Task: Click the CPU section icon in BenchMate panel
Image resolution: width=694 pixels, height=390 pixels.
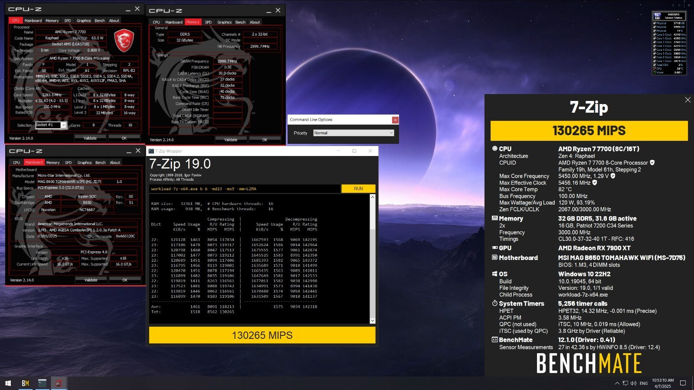Action: [494, 149]
